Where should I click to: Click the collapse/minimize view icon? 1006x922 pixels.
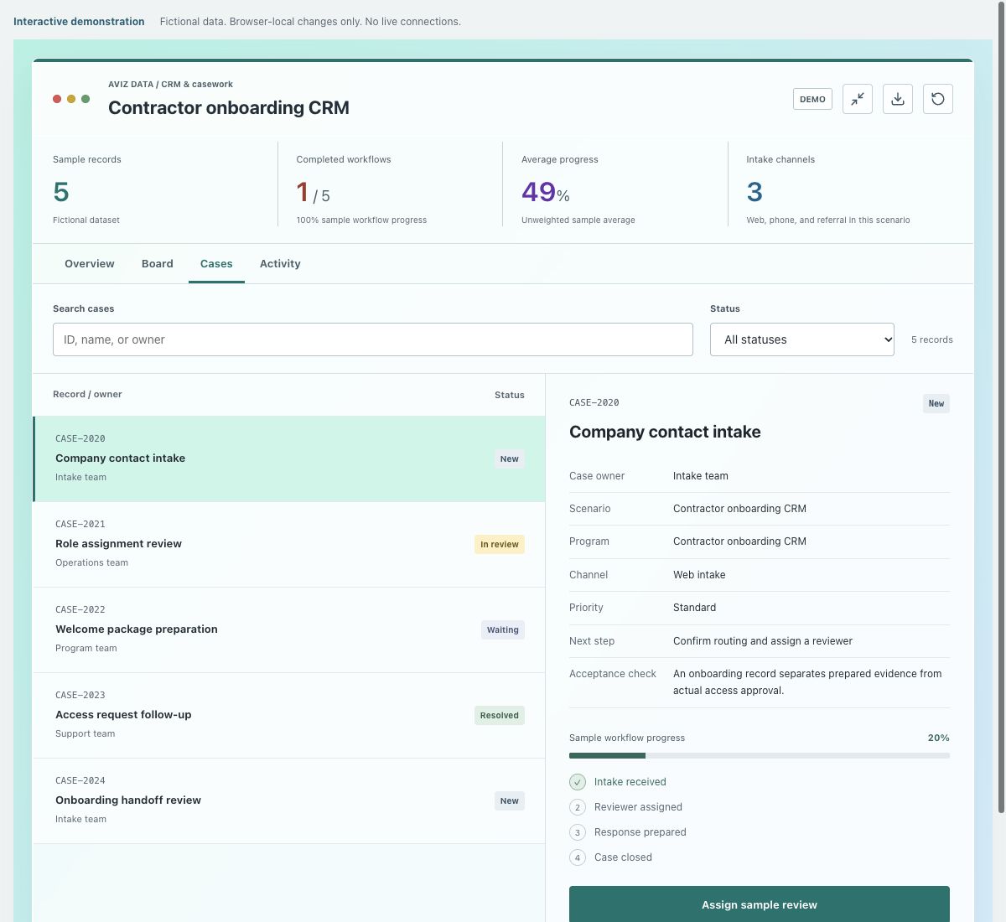[x=858, y=99]
